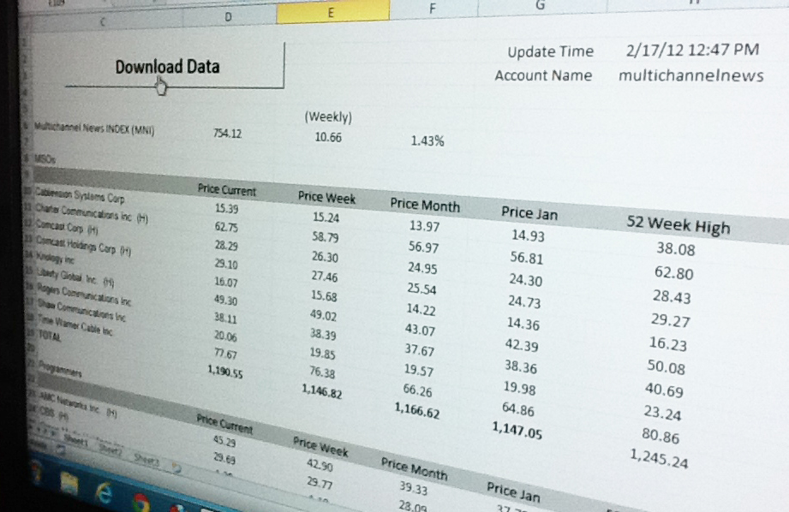Image resolution: width=789 pixels, height=512 pixels.
Task: Select the Price Month value 13.97
Action: tap(424, 226)
